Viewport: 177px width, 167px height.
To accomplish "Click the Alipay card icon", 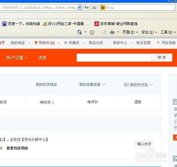I will pos(127,85).
